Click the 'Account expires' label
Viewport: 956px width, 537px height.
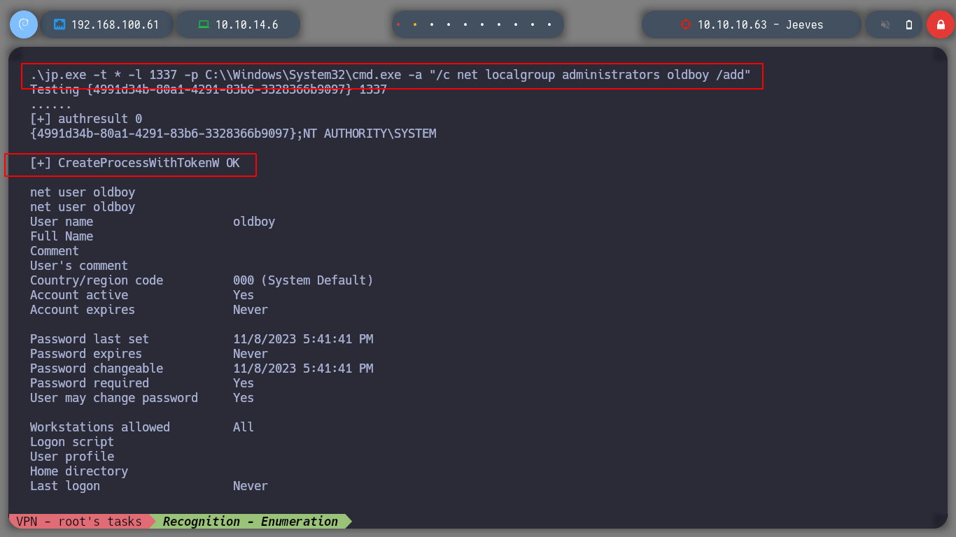coord(83,310)
